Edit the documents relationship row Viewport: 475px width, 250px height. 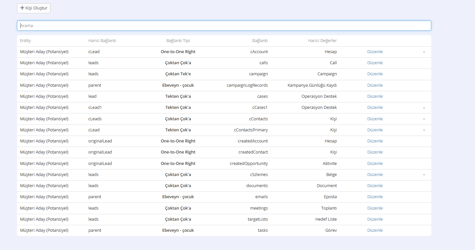click(x=375, y=186)
